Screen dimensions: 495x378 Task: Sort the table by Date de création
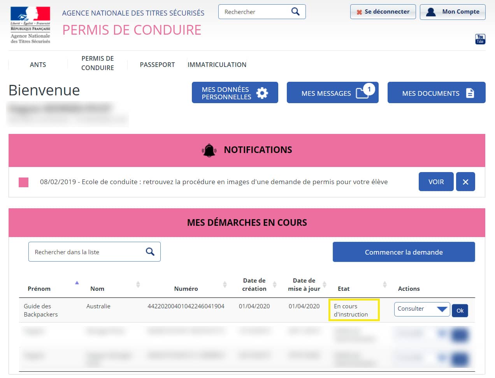274,285
